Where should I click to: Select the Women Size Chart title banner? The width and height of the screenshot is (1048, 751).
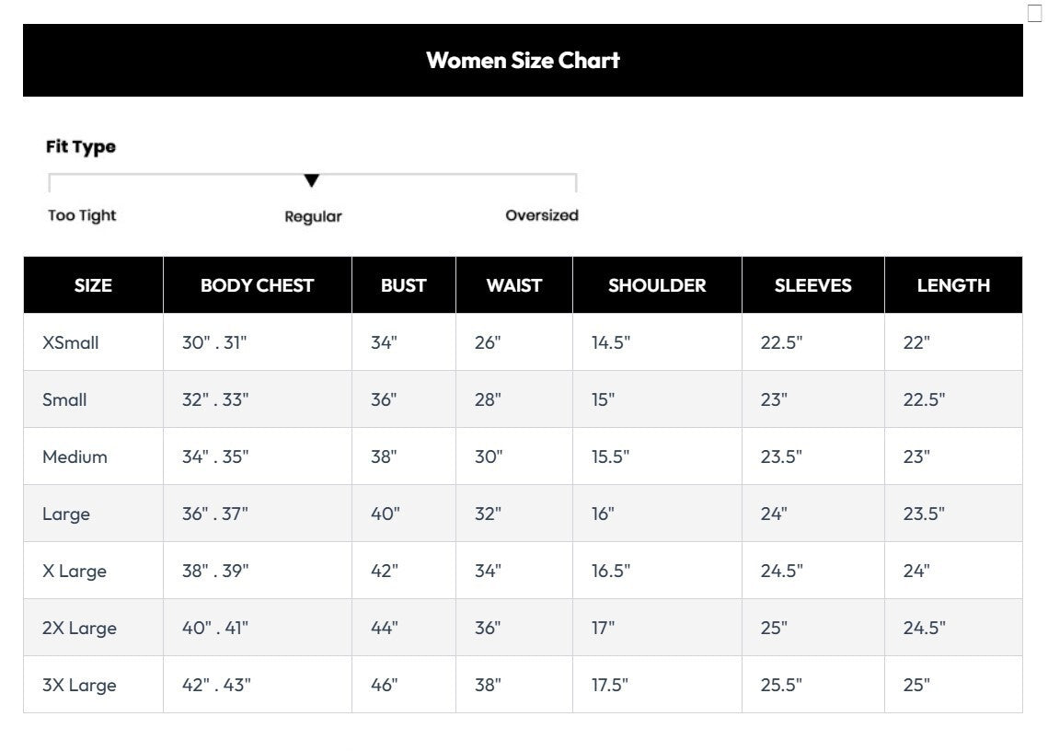pos(523,60)
